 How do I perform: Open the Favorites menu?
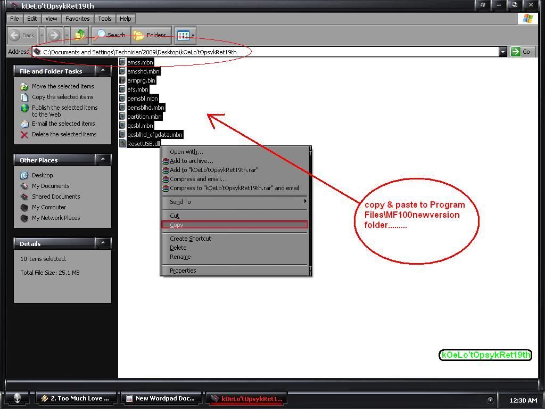(78, 19)
